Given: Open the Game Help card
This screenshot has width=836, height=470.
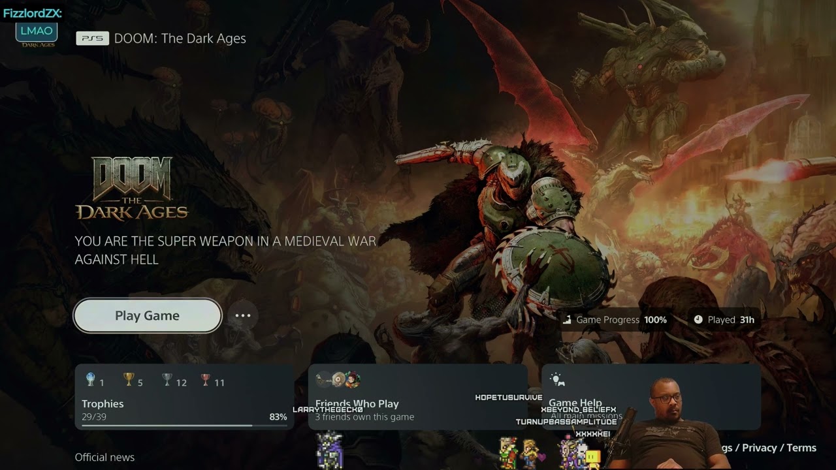Looking at the screenshot, I should coord(651,397).
